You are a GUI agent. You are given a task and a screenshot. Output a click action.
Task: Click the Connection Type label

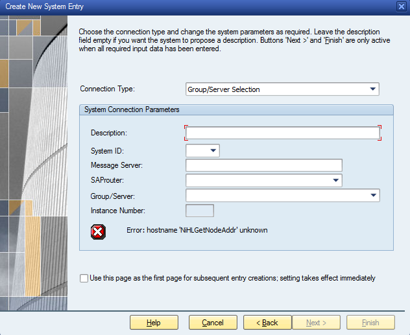107,89
